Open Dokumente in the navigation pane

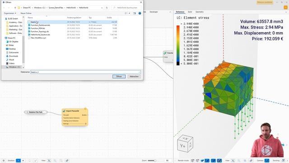tap(12, 53)
